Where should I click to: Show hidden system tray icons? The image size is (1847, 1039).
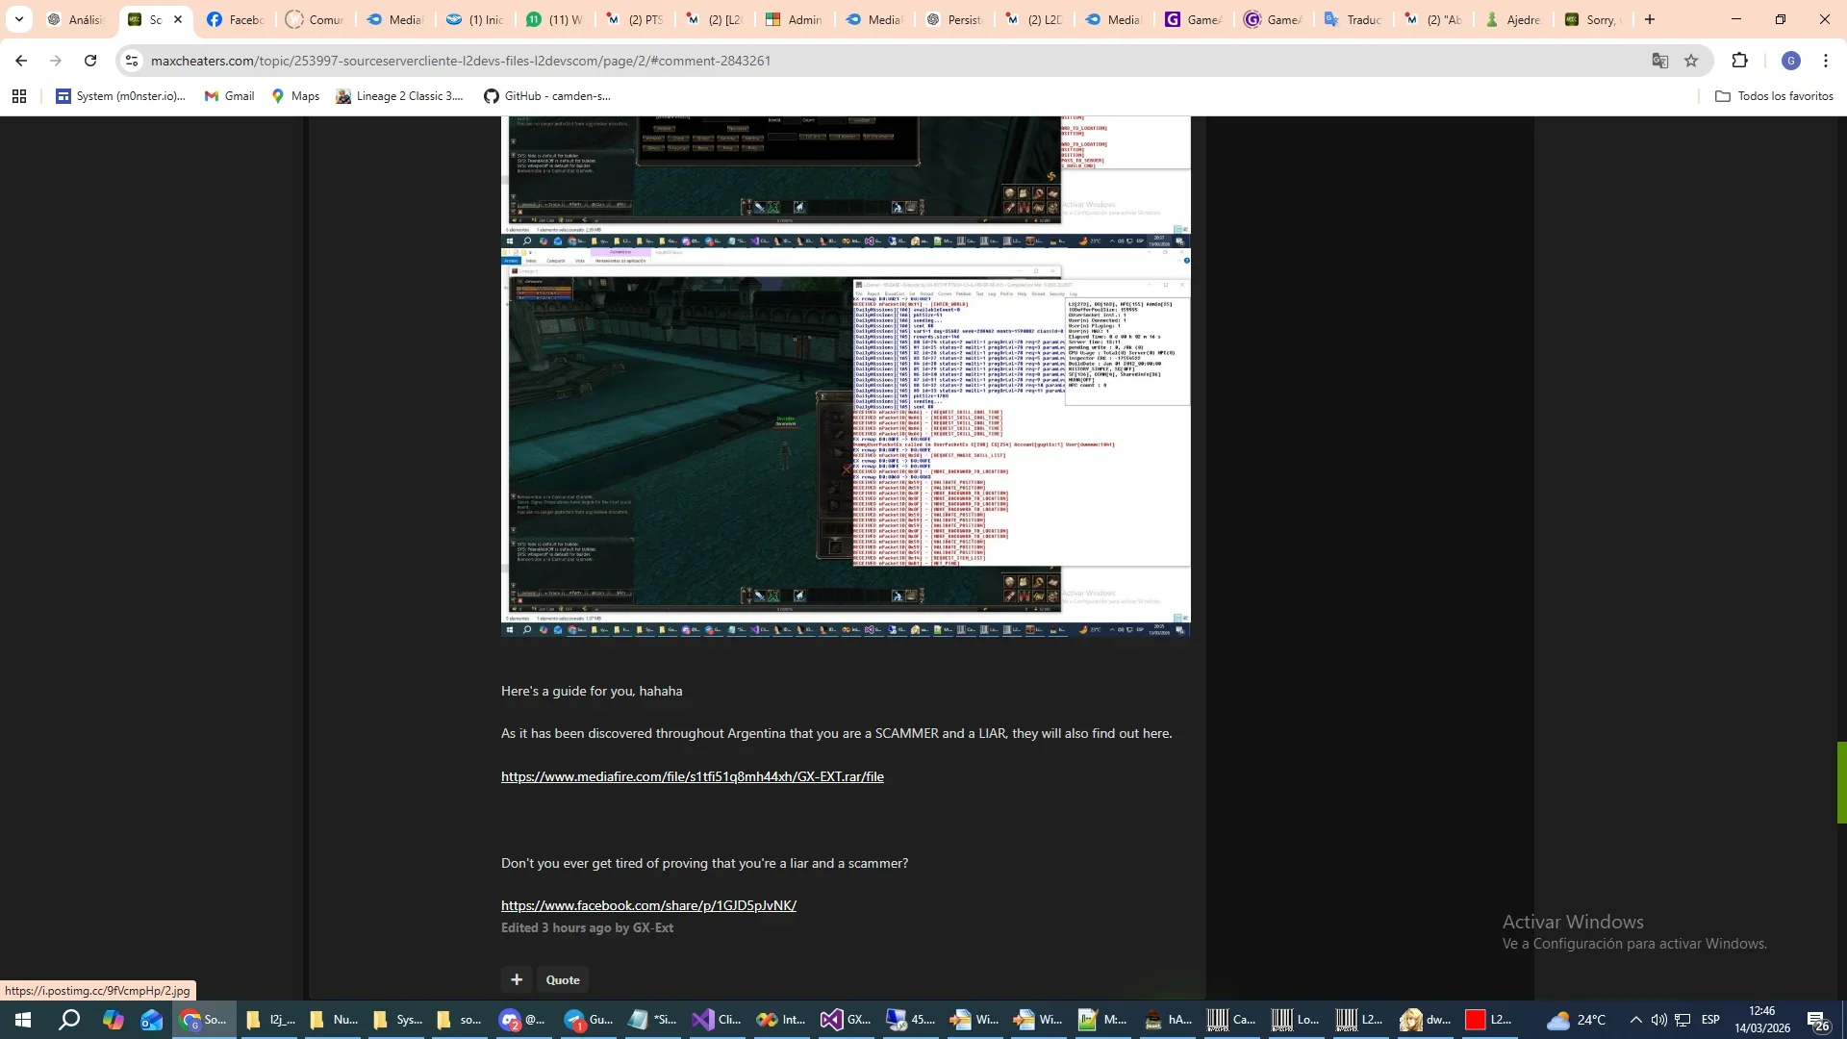[x=1635, y=1020]
